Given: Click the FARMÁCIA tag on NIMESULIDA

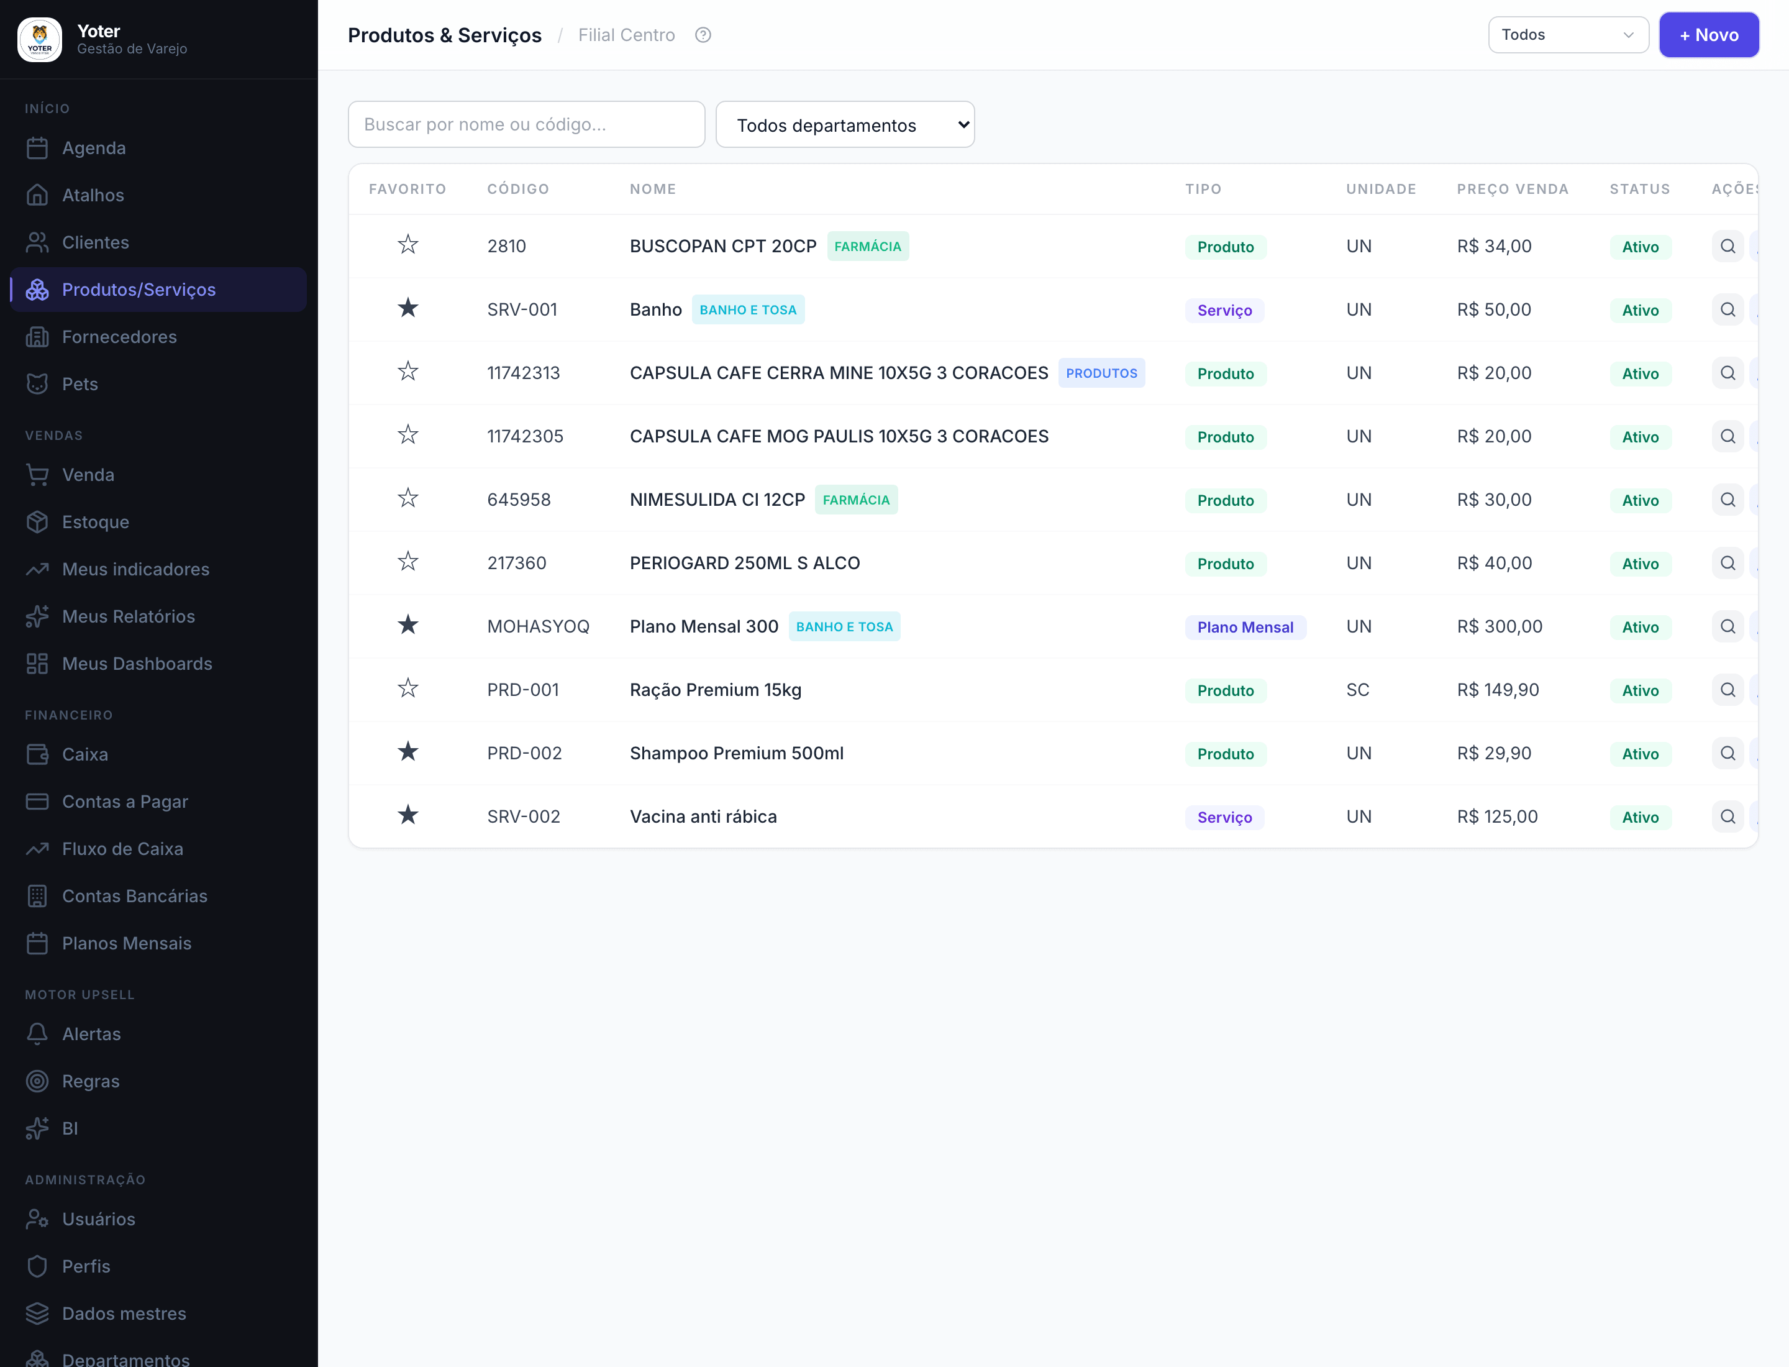Looking at the screenshot, I should [x=856, y=500].
